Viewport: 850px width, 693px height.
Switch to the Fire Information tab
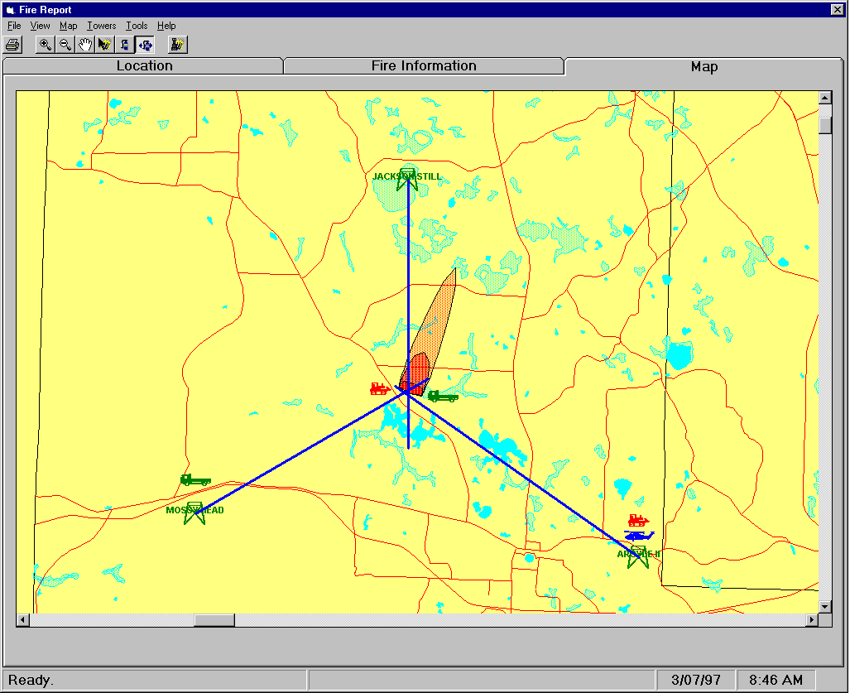(x=424, y=65)
